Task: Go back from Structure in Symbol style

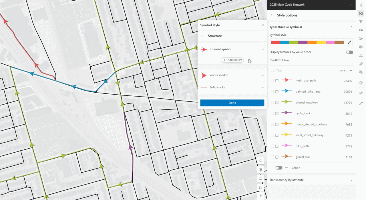Action: pos(202,36)
